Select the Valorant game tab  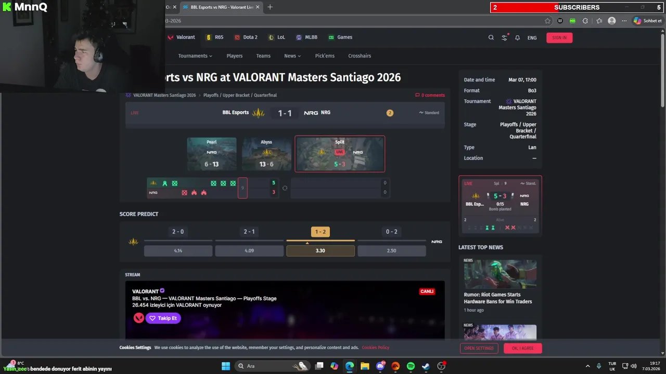(181, 37)
